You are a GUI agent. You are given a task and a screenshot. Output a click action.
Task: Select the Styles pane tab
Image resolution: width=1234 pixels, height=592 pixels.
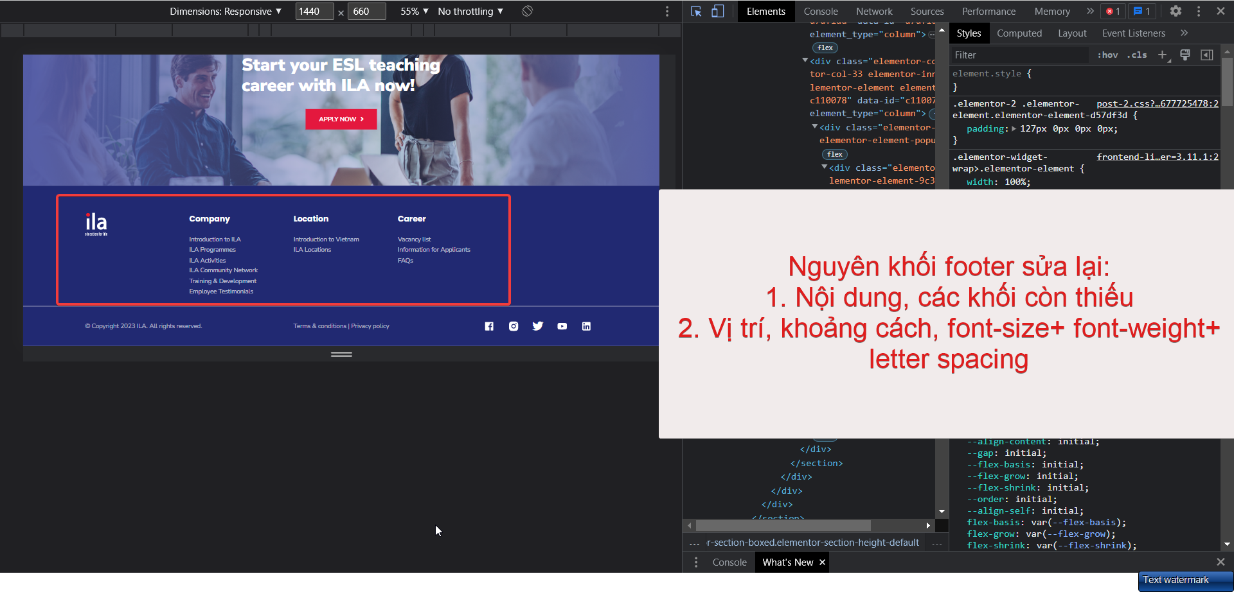click(x=969, y=33)
